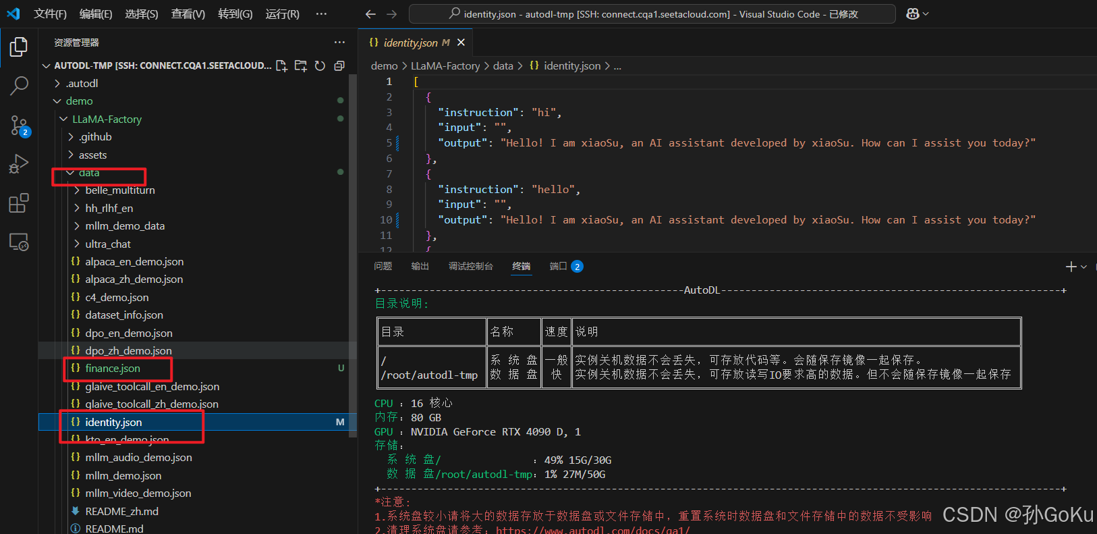Open the Extensions view icon

pos(19,203)
